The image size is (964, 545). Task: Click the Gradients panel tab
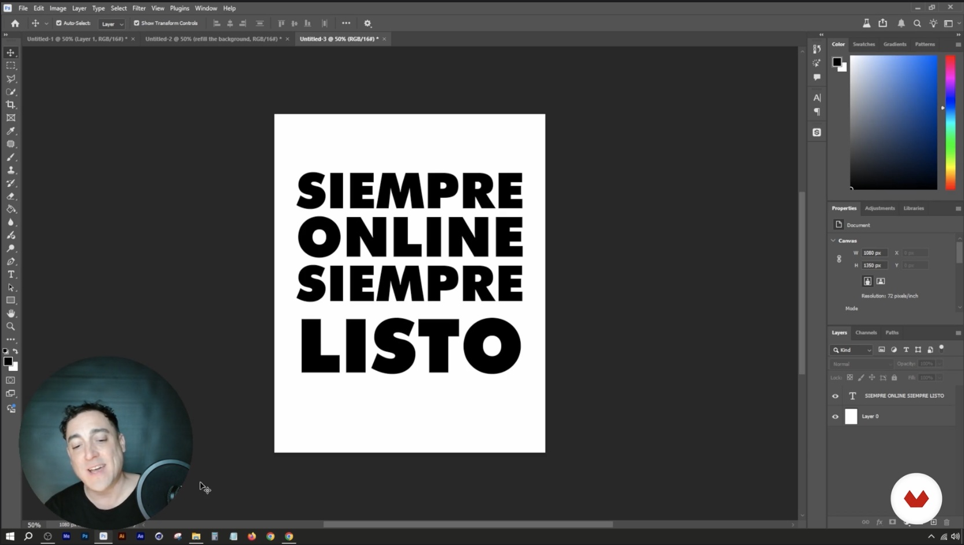(895, 45)
